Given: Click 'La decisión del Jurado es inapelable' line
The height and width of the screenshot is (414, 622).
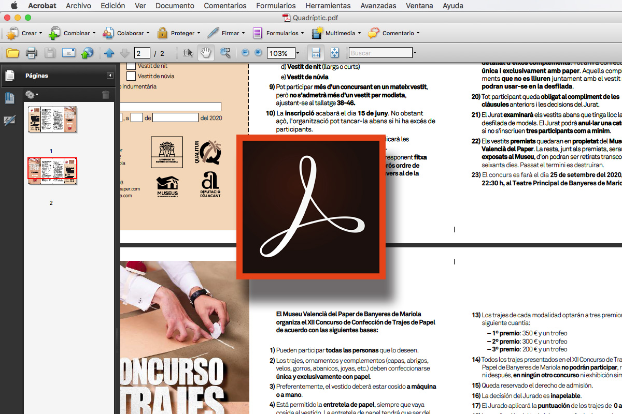Looking at the screenshot, I should point(527,396).
